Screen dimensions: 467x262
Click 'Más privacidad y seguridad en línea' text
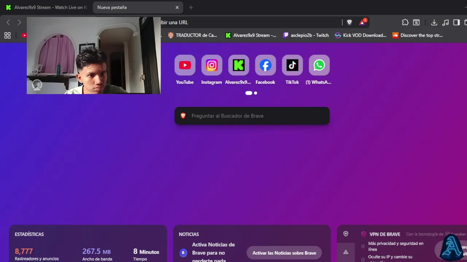click(x=396, y=246)
